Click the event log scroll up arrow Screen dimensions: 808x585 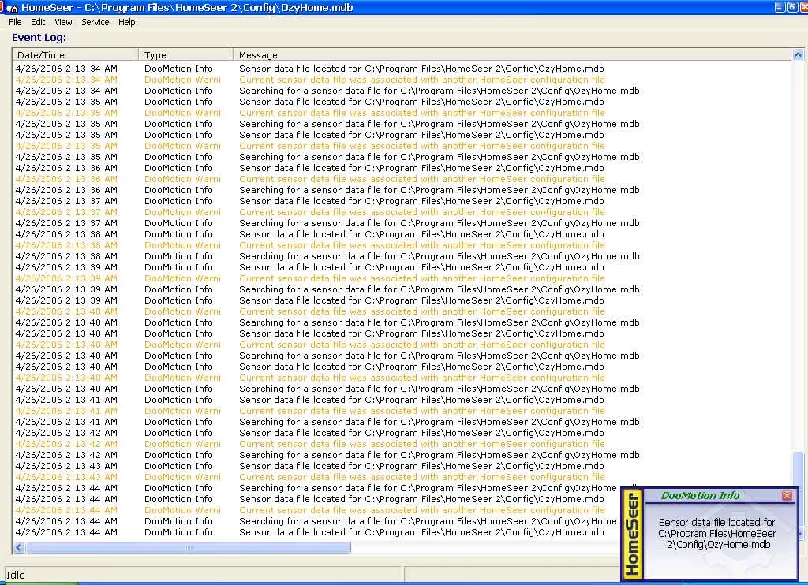point(797,55)
